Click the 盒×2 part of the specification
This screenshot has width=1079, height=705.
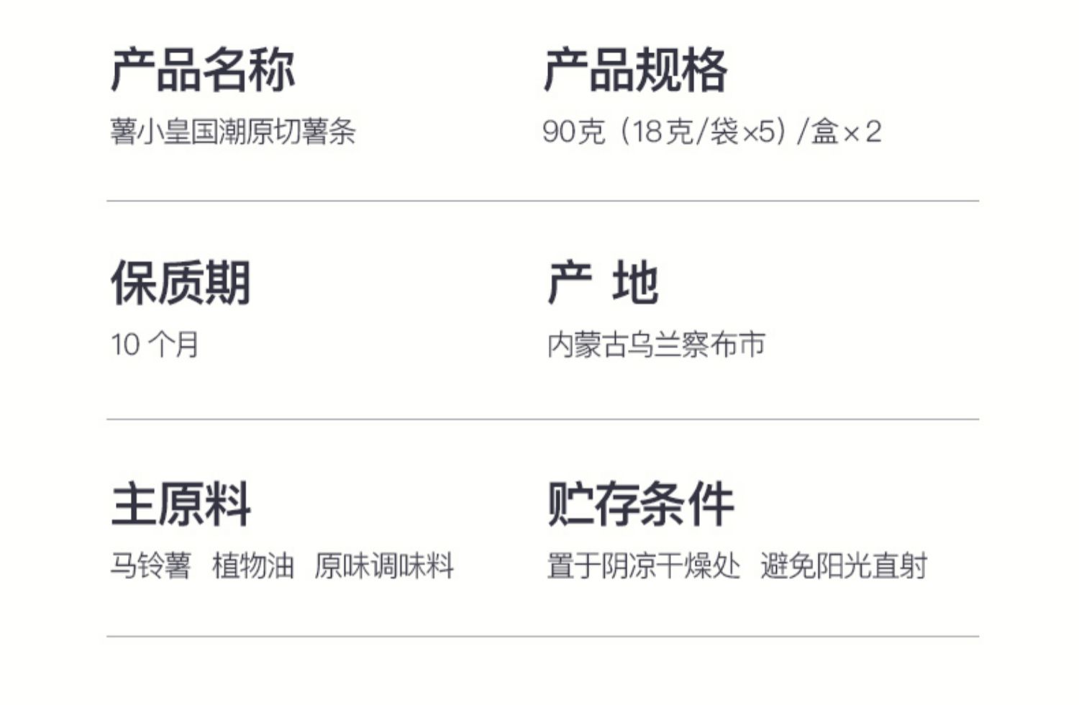pos(847,132)
